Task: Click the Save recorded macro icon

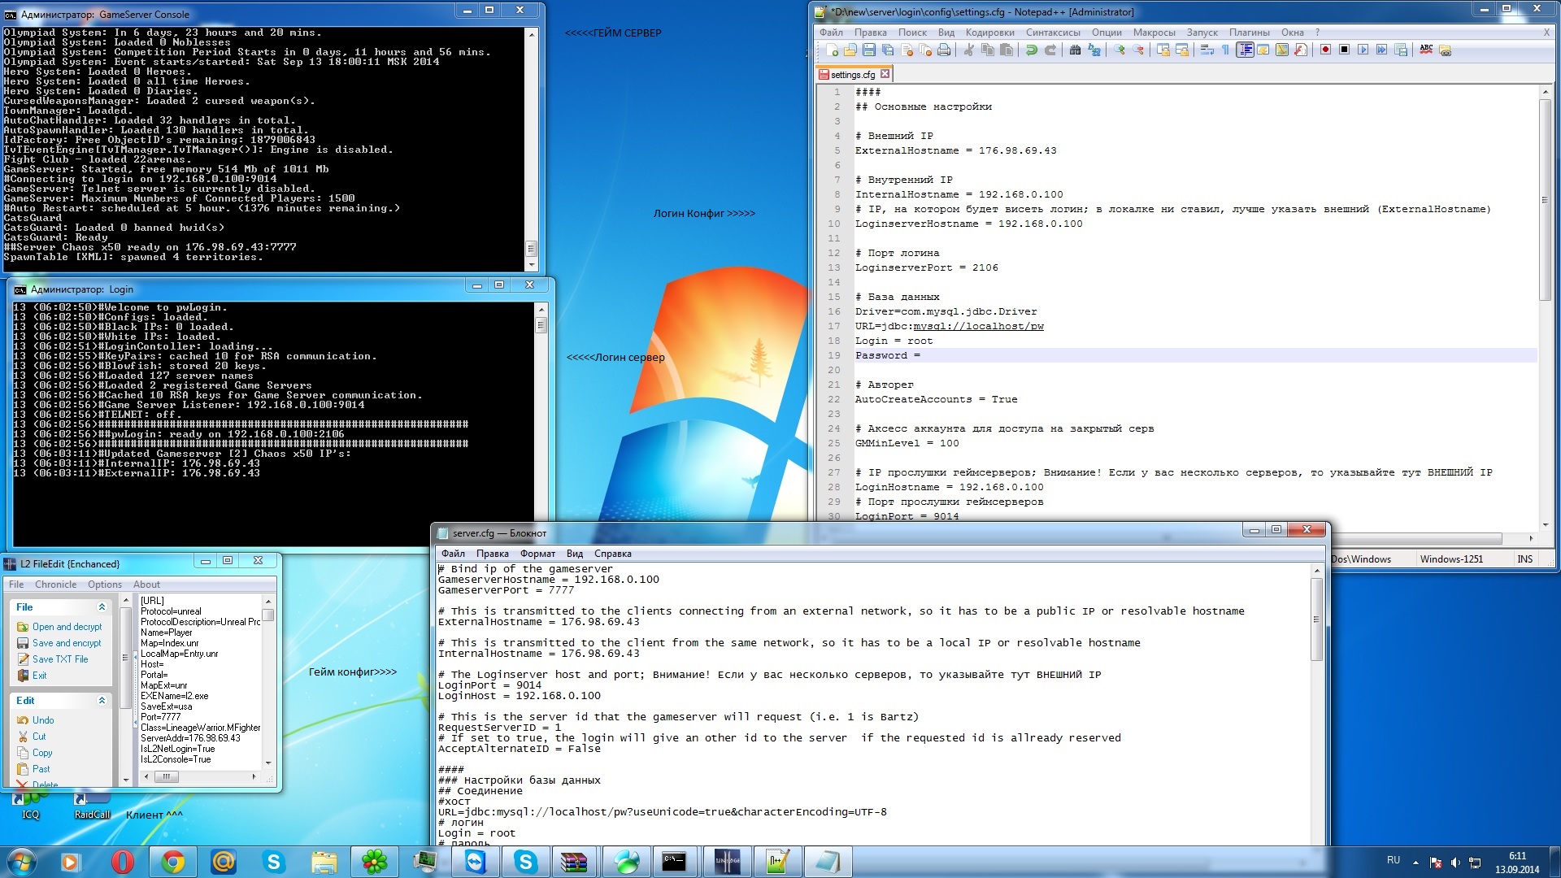Action: 1401,50
